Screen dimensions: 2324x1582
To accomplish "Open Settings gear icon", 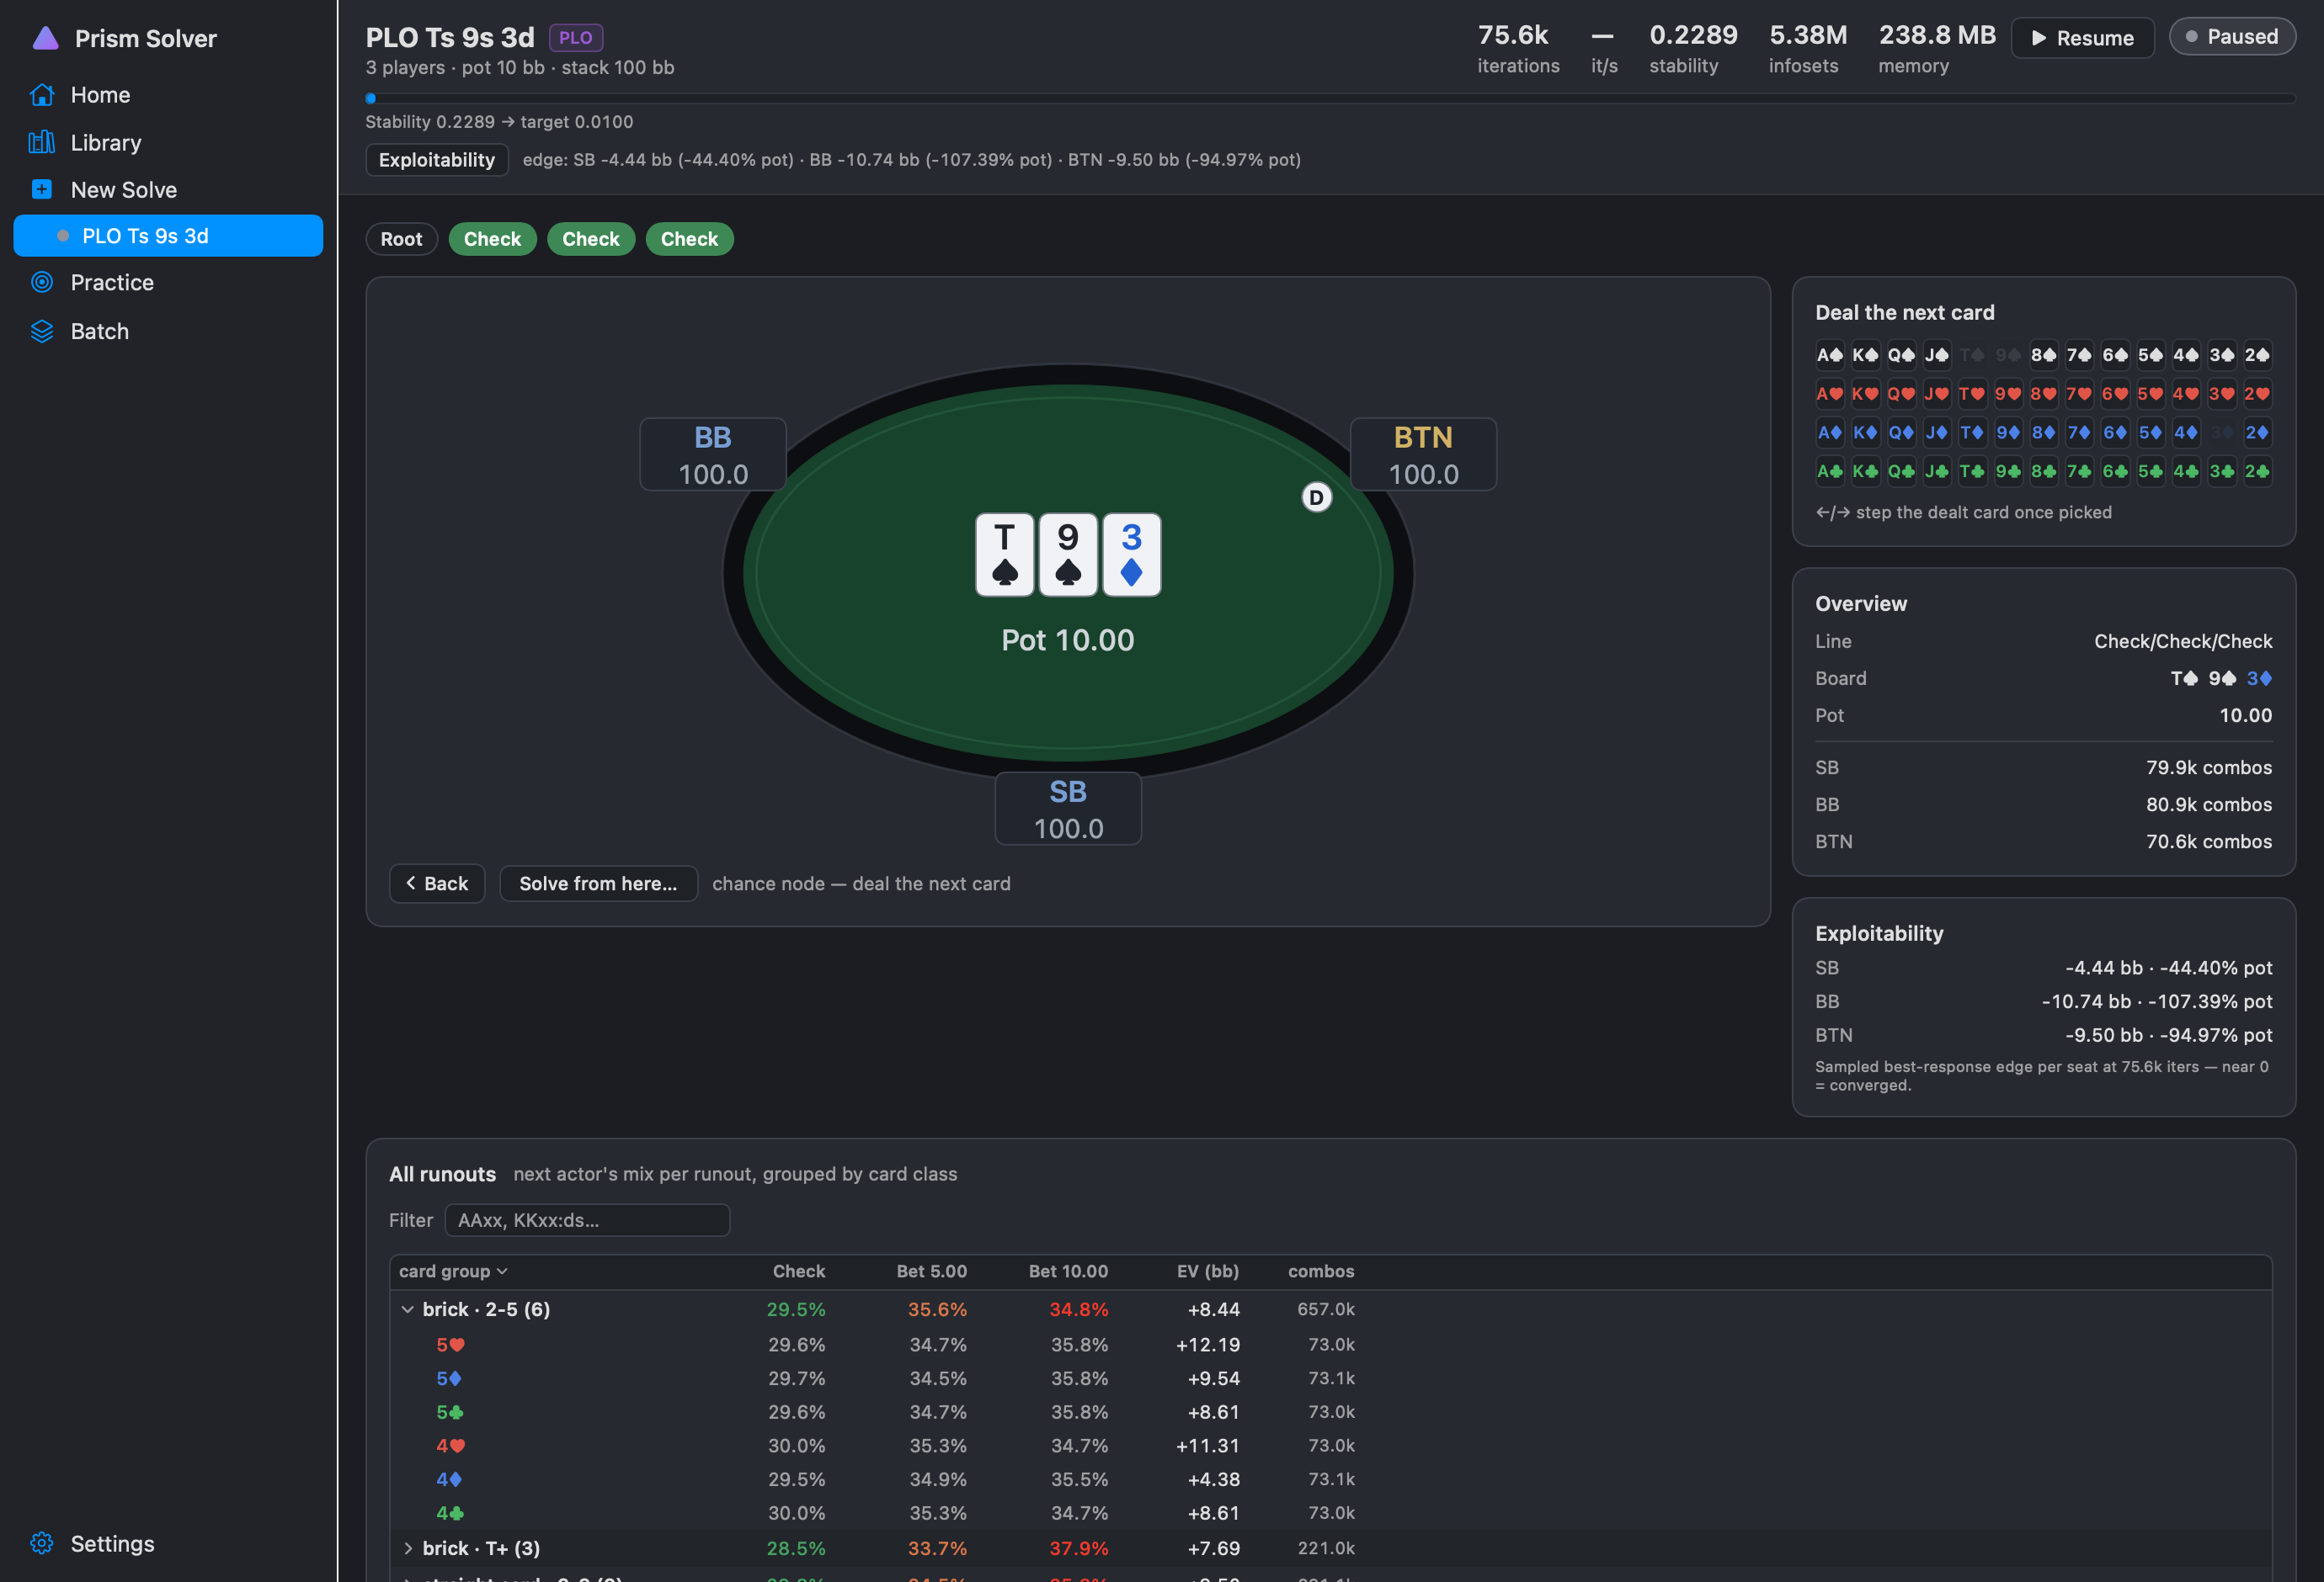I will coord(42,1543).
